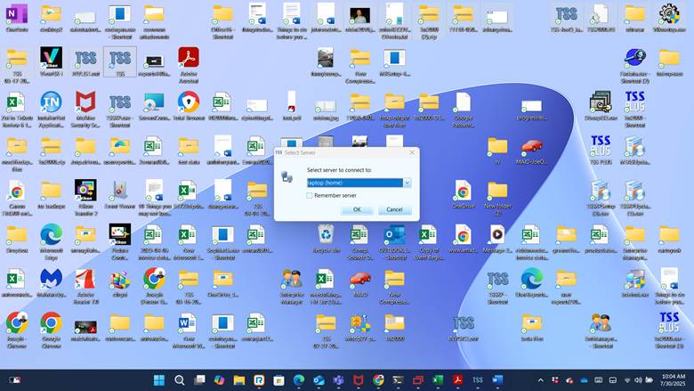This screenshot has height=391, width=694.
Task: Select the Nikon Transfer 2 desktop shortcut
Action: click(85, 198)
